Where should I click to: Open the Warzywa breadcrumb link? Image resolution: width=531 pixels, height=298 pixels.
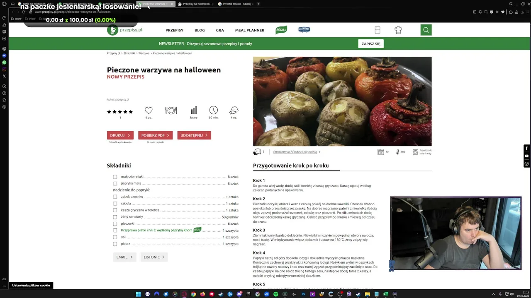click(x=144, y=53)
